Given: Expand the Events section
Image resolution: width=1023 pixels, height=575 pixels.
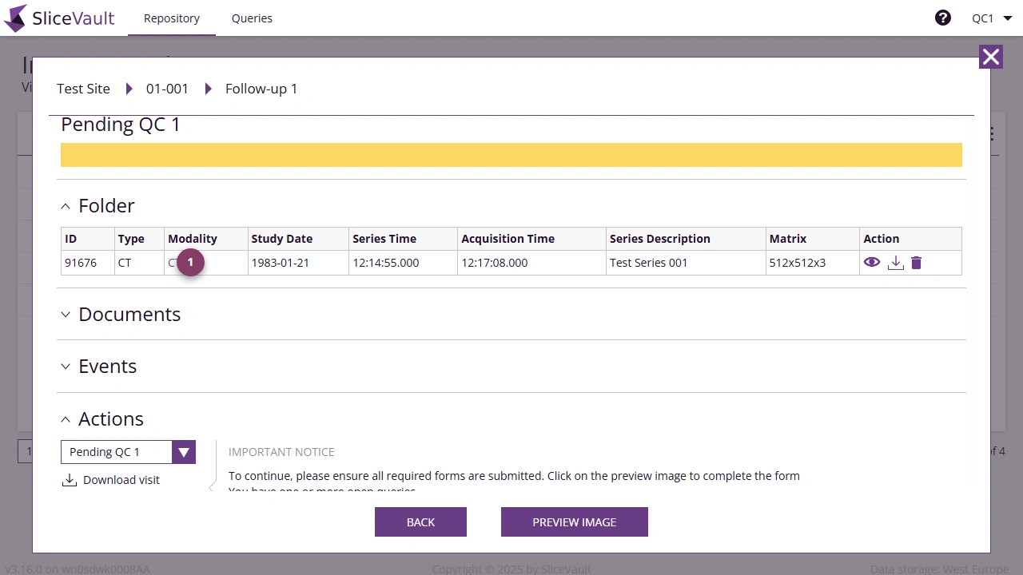Looking at the screenshot, I should point(66,367).
